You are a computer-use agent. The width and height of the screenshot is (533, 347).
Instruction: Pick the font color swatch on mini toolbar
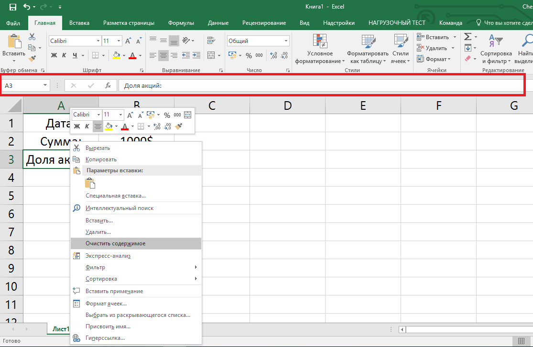125,126
